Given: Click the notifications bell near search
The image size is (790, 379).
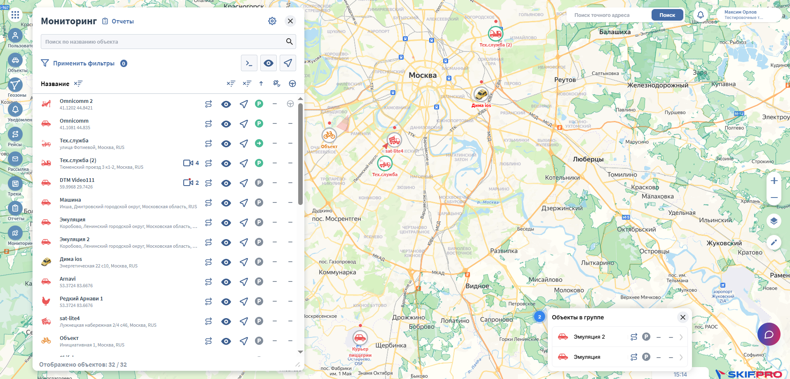Looking at the screenshot, I should click(x=701, y=15).
